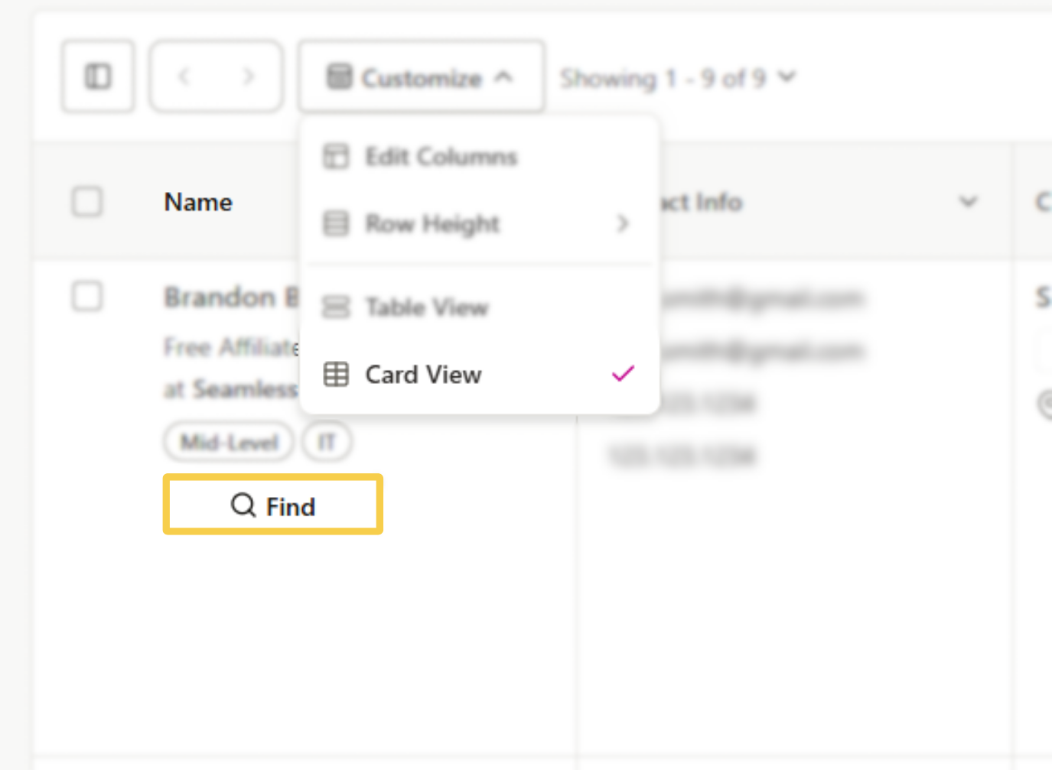
Task: Click the Edit Columns icon in the menu
Action: [x=335, y=155]
